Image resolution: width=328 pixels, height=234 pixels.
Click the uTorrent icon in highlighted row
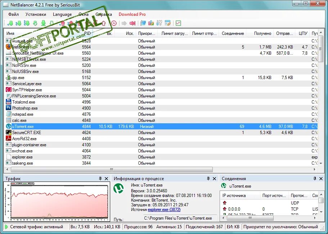(x=8, y=126)
